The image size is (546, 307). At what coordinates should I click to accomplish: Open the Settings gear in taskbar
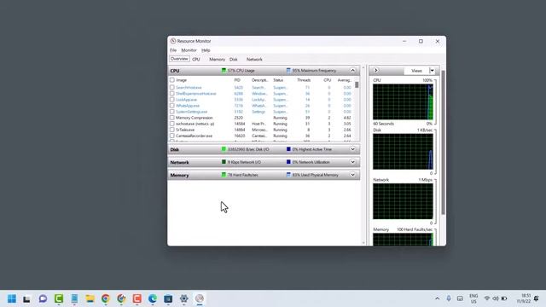coord(184,298)
